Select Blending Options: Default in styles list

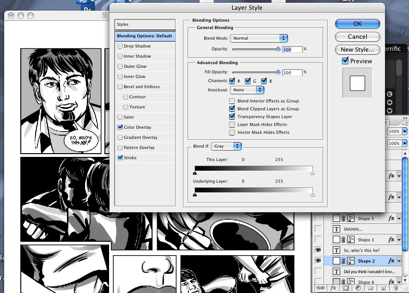145,36
